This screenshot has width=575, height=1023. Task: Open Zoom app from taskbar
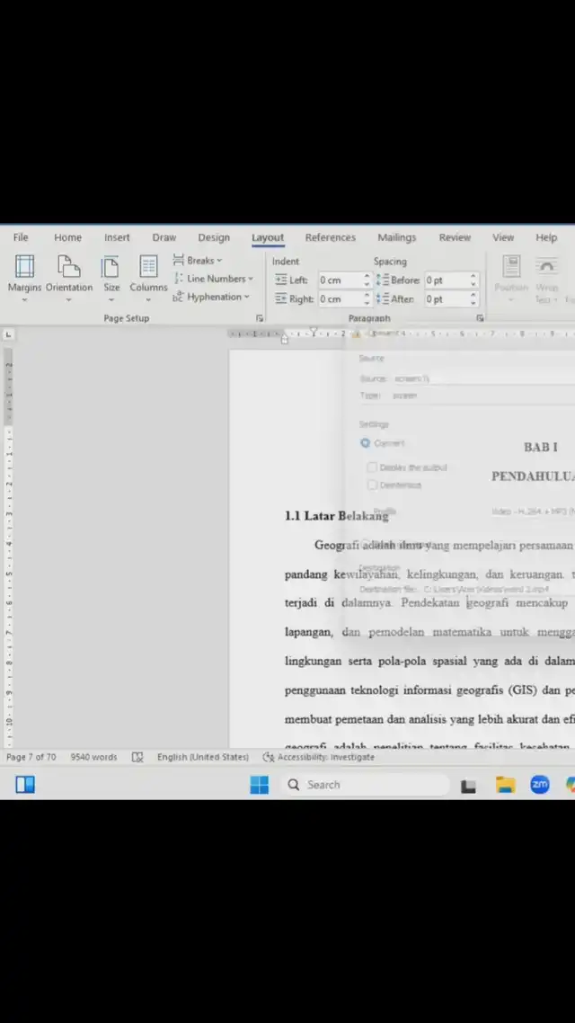(539, 785)
